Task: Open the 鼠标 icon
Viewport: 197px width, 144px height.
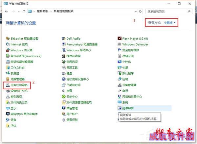Action: point(120,91)
